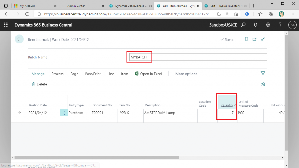
Task: Open browser zoom magnifier in address bar
Action: [x=227, y=14]
